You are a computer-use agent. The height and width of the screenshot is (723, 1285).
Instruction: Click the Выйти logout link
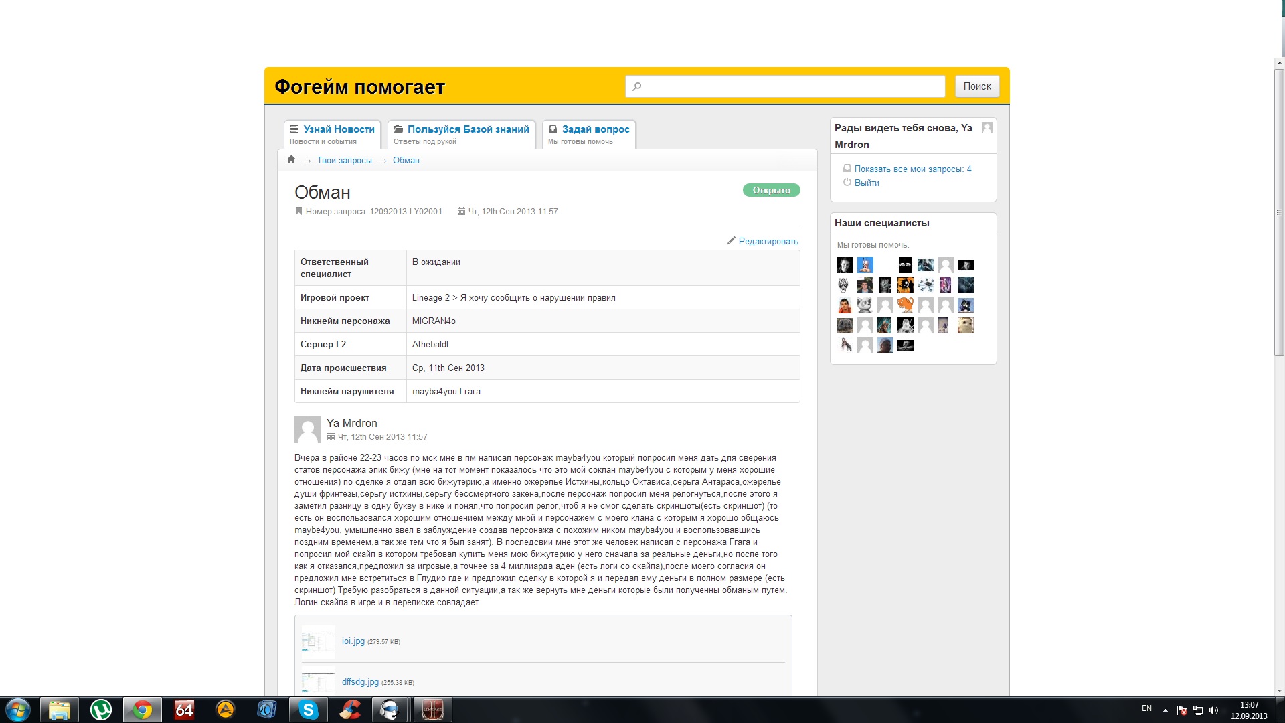(x=867, y=183)
